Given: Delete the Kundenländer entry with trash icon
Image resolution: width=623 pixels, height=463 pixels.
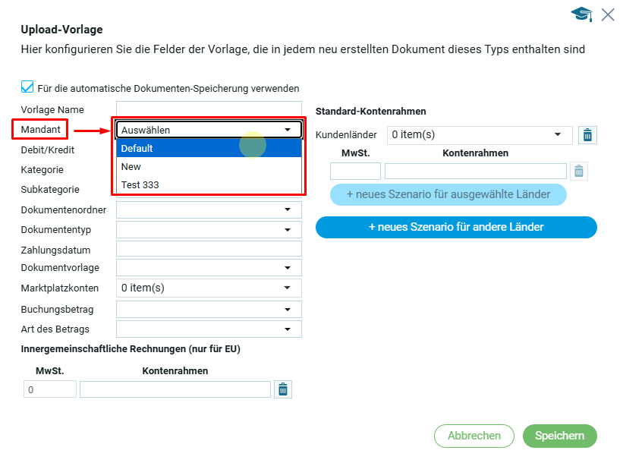Looking at the screenshot, I should pyautogui.click(x=587, y=135).
